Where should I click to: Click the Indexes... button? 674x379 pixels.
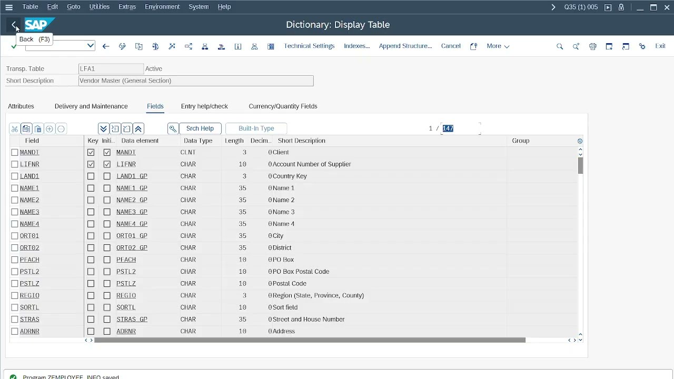point(357,46)
